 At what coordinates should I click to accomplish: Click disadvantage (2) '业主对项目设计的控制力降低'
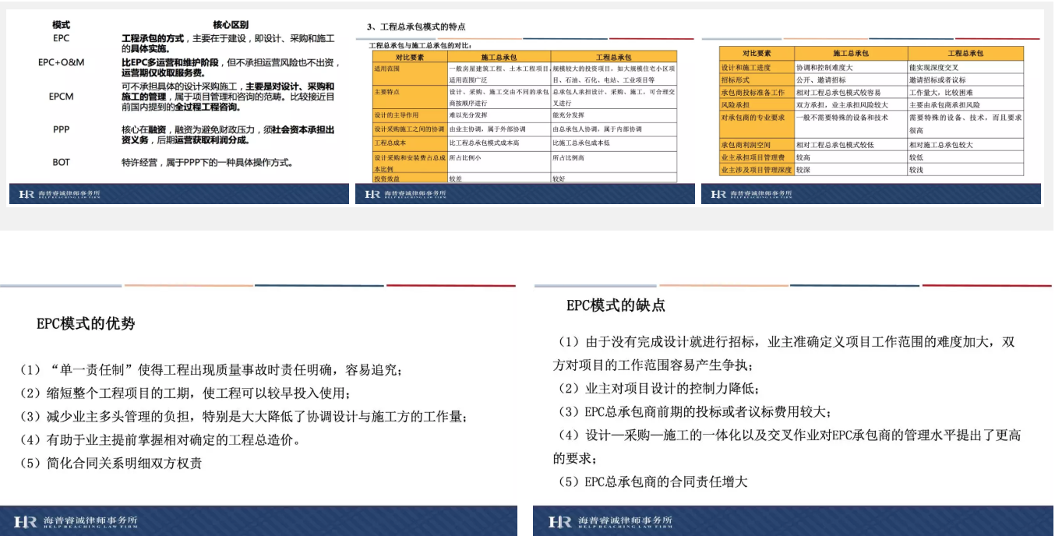659,388
